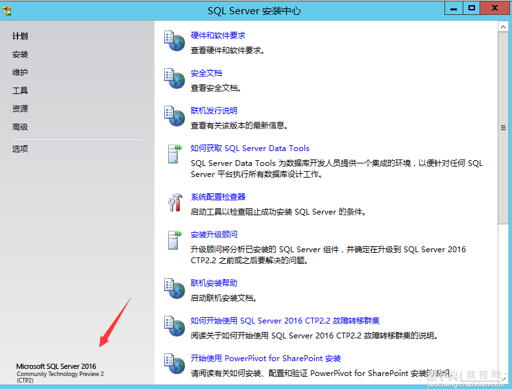The width and height of the screenshot is (512, 389).
Task: Click the document globe icon beside 安全文档
Action: click(175, 78)
